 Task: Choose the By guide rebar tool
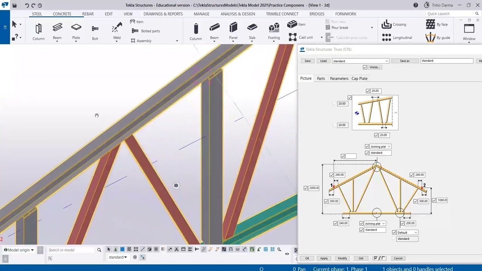pyautogui.click(x=438, y=38)
